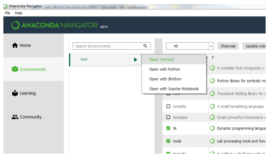Click the search magnifier icon
Image resolution: width=269 pixels, height=157 pixels.
click(x=145, y=46)
